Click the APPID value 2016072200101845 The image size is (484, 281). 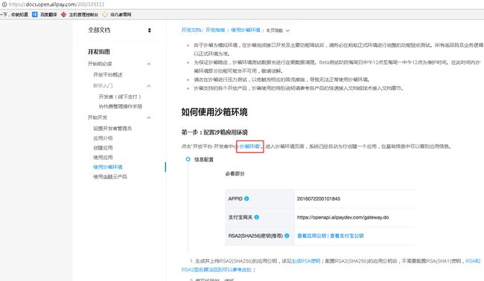click(319, 198)
